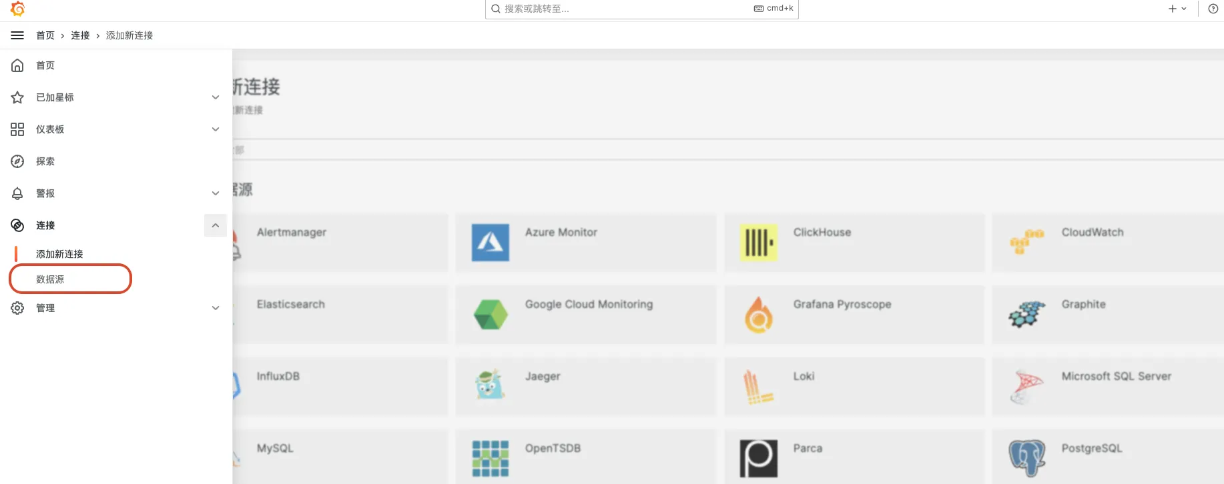1224x484 pixels.
Task: Open 探索 in the sidebar
Action: tap(45, 161)
